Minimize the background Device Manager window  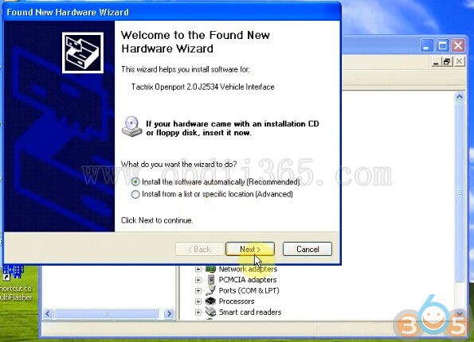tap(426, 46)
